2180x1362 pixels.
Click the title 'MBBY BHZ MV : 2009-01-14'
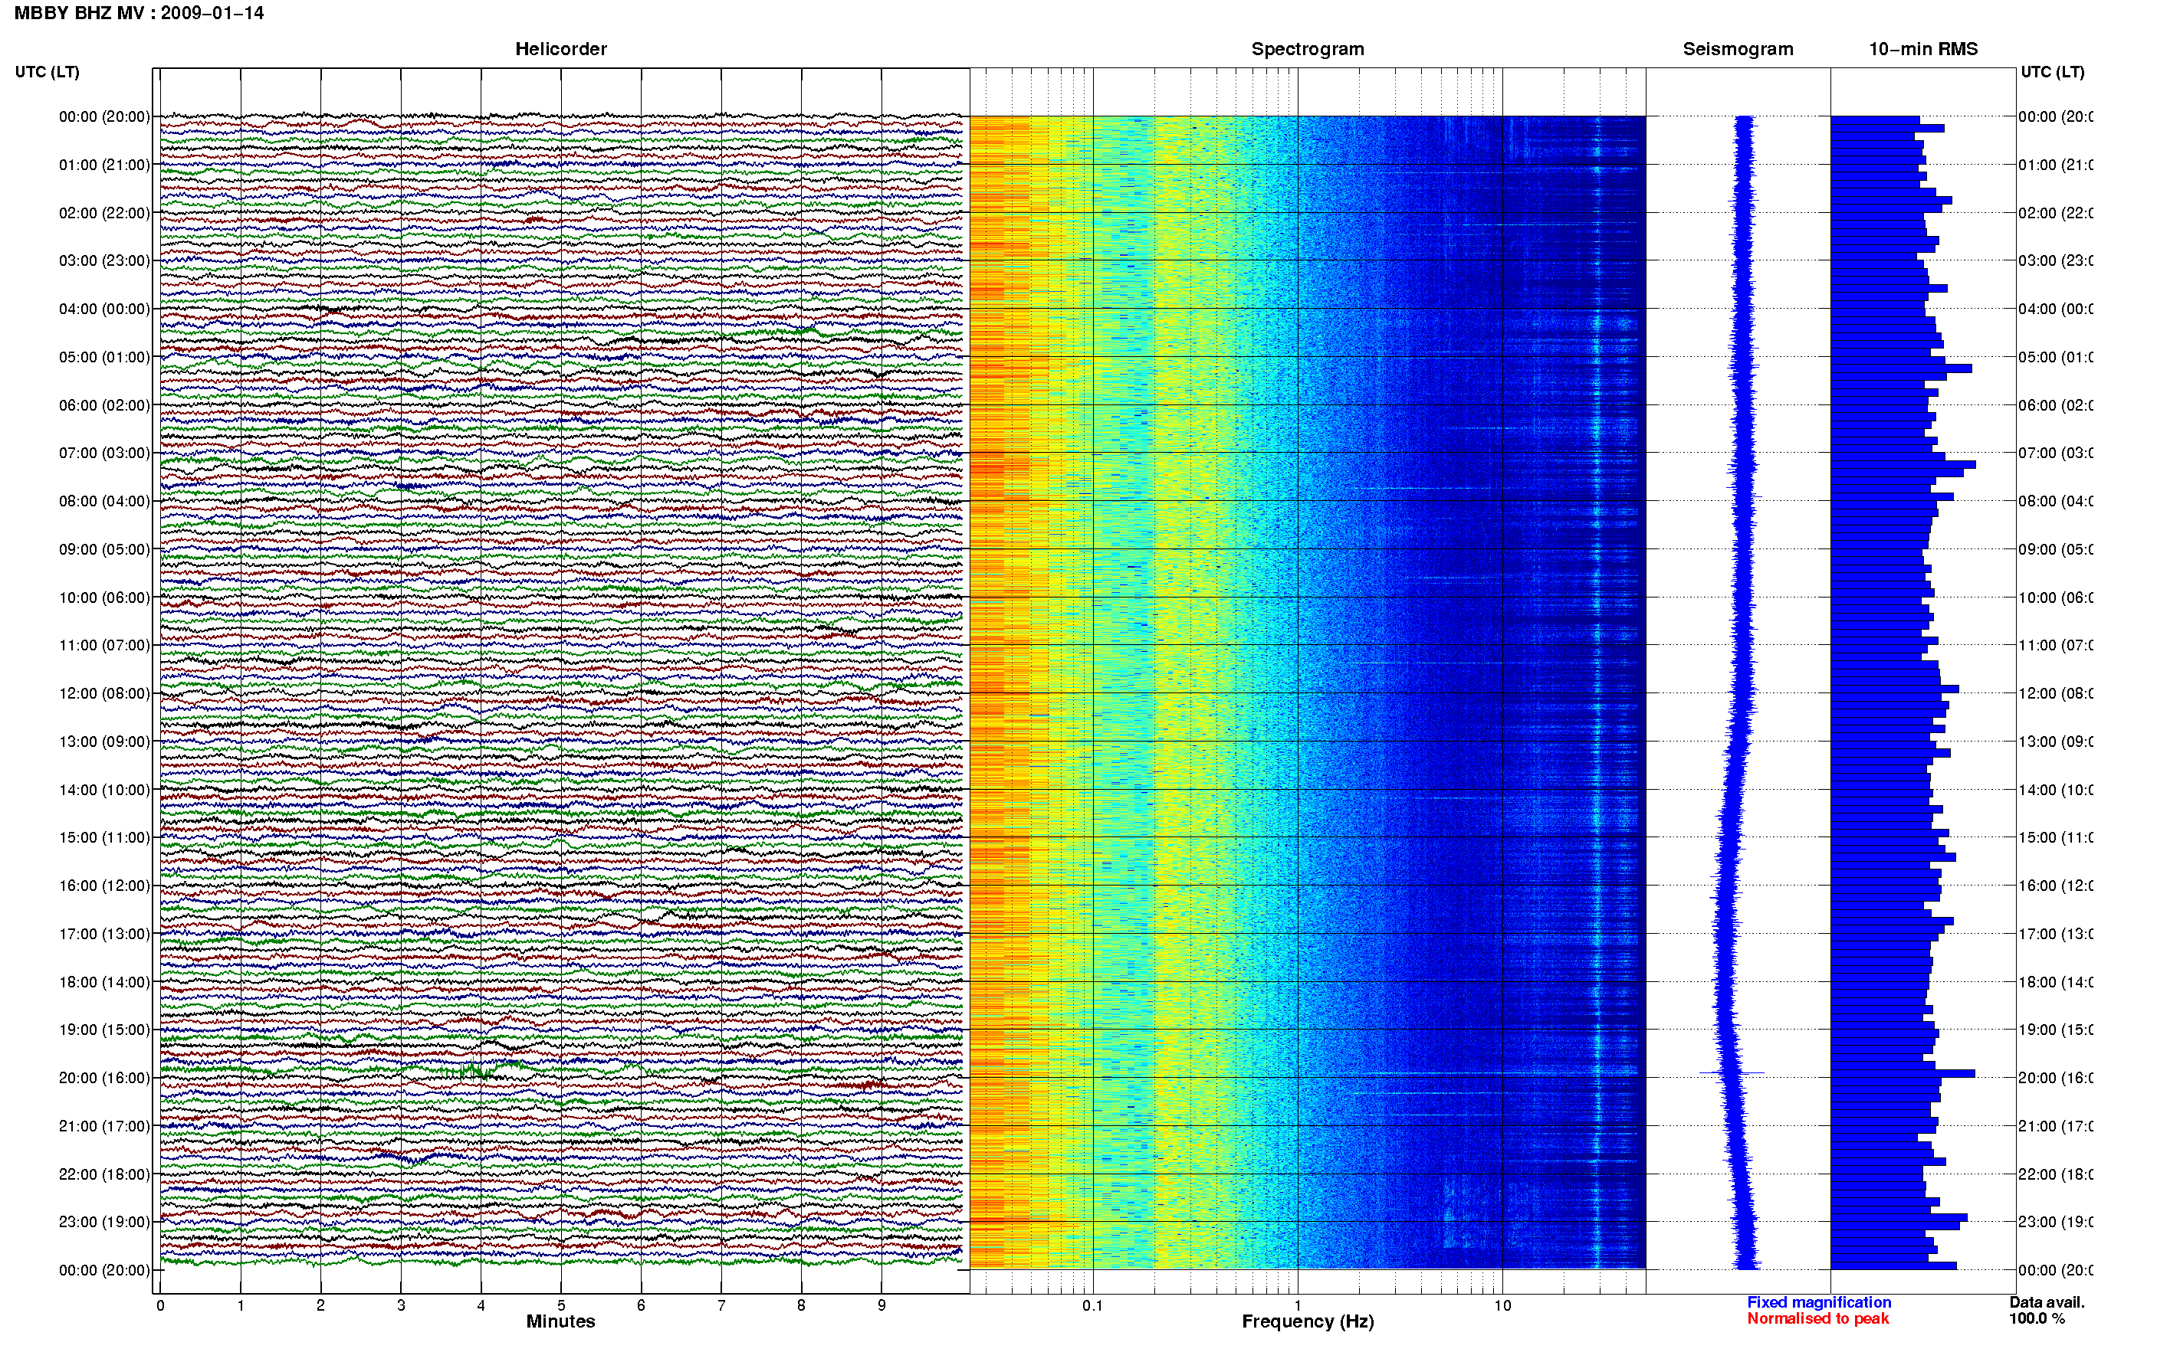click(x=139, y=14)
